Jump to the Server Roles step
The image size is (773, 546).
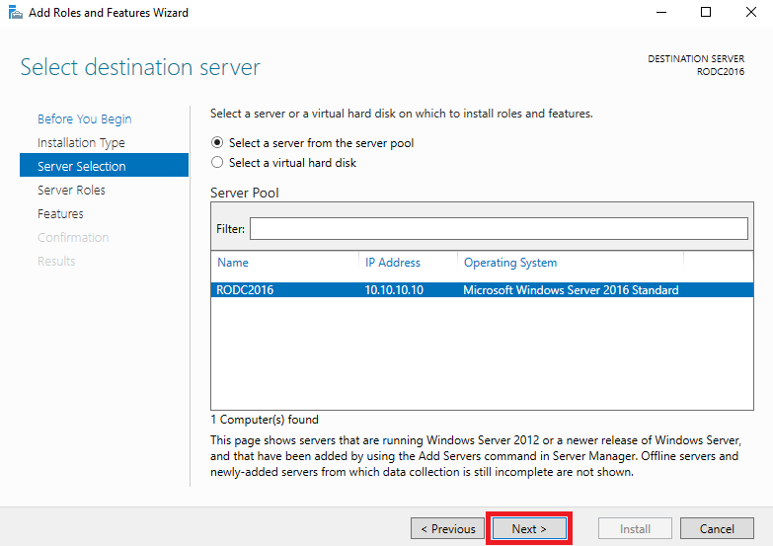(x=71, y=190)
